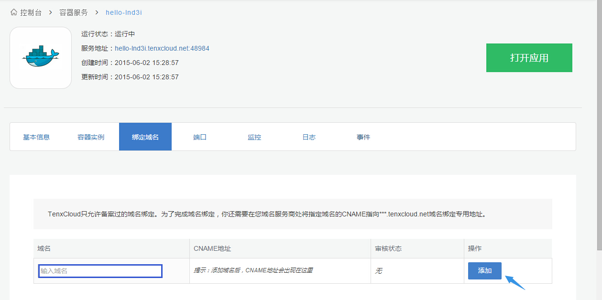This screenshot has height=300, width=602.
Task: Open service address hello-lnd3i.tenxcloud.net:48984
Action: pyautogui.click(x=162, y=48)
